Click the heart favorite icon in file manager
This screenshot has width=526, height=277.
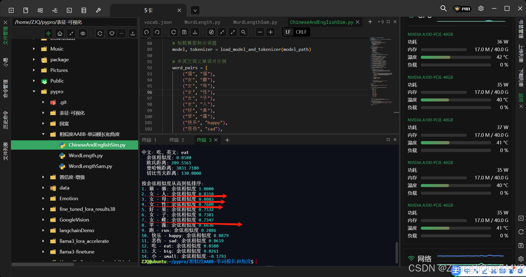(x=112, y=33)
